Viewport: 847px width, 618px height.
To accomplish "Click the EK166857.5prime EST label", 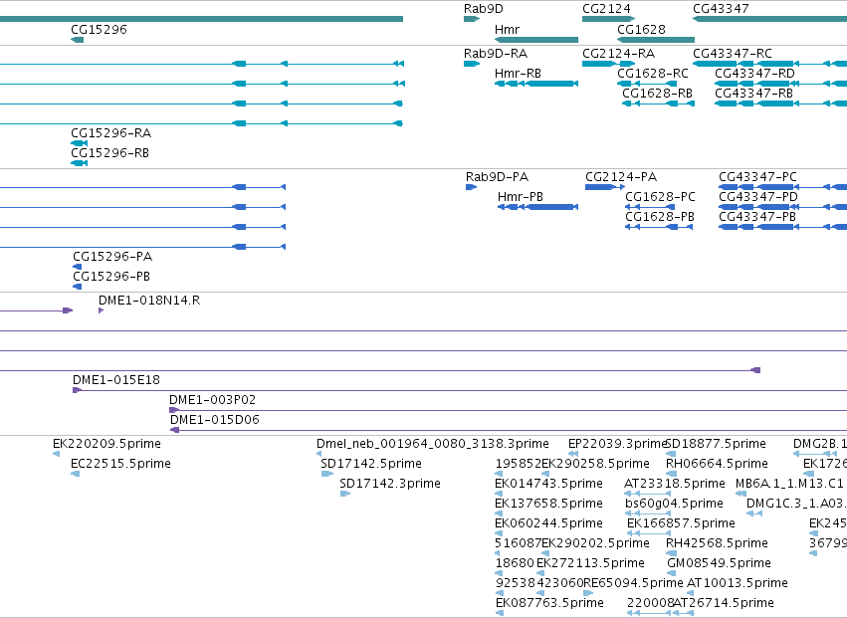I will pos(681,523).
